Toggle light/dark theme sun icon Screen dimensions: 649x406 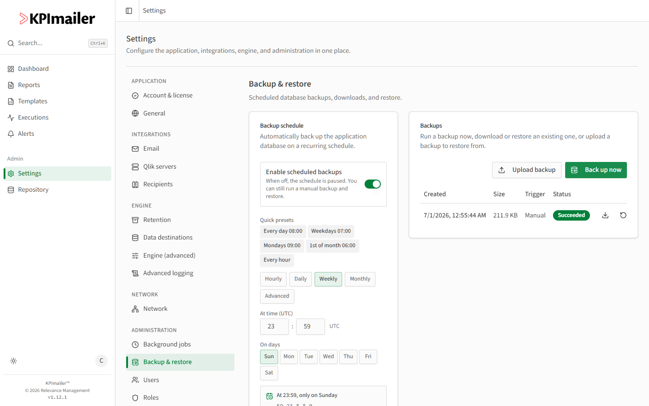click(14, 361)
